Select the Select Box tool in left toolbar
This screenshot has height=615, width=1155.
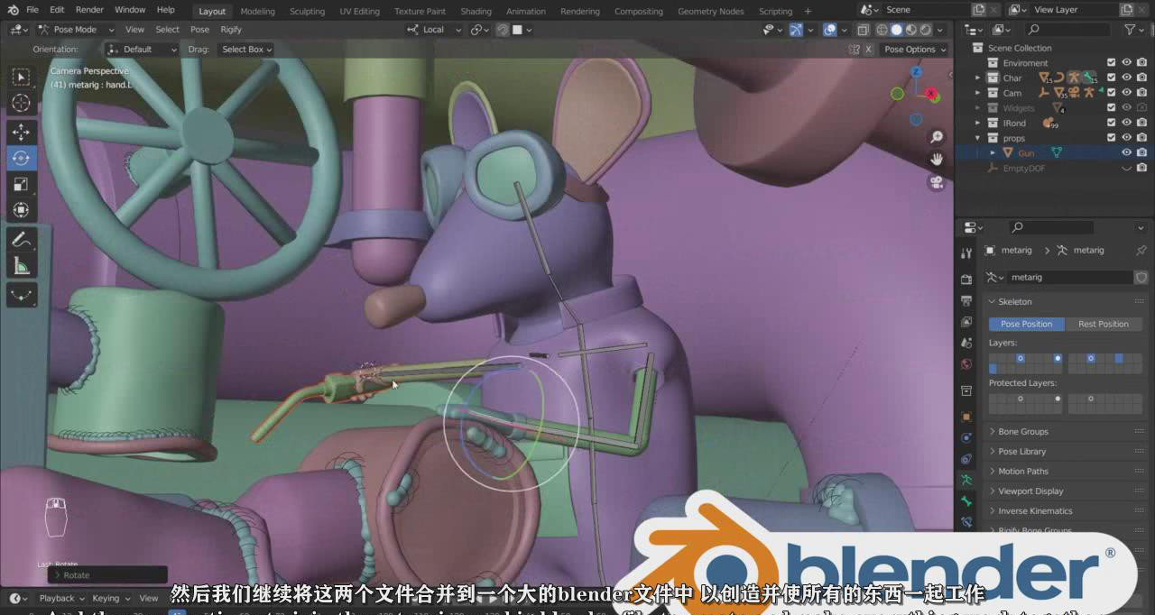click(x=22, y=77)
